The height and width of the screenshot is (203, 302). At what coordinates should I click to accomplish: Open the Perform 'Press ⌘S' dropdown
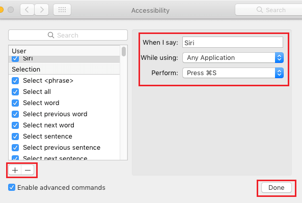pyautogui.click(x=233, y=73)
